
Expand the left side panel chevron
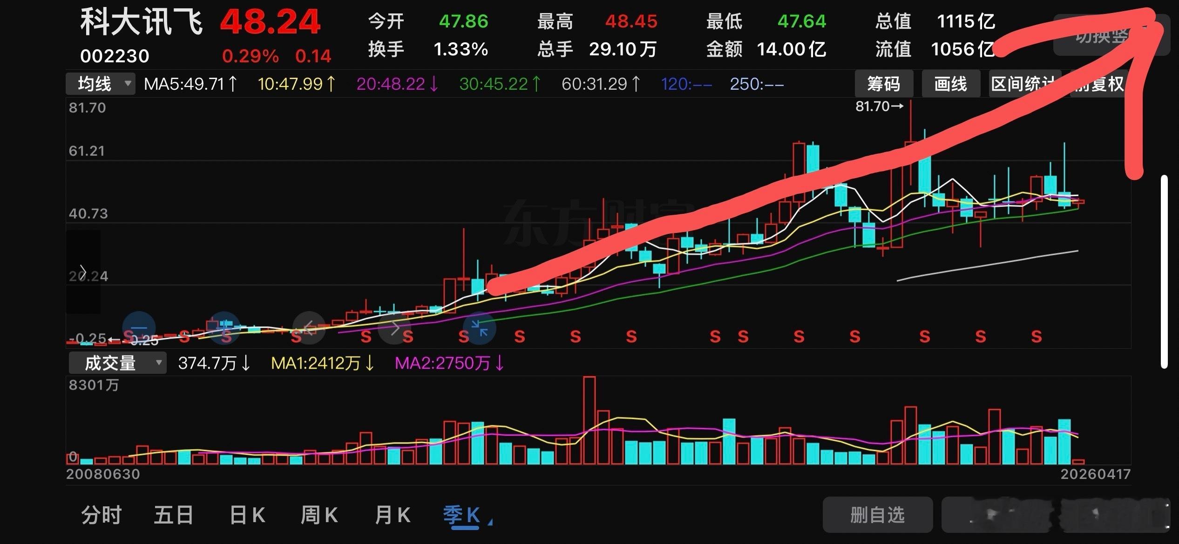83,272
